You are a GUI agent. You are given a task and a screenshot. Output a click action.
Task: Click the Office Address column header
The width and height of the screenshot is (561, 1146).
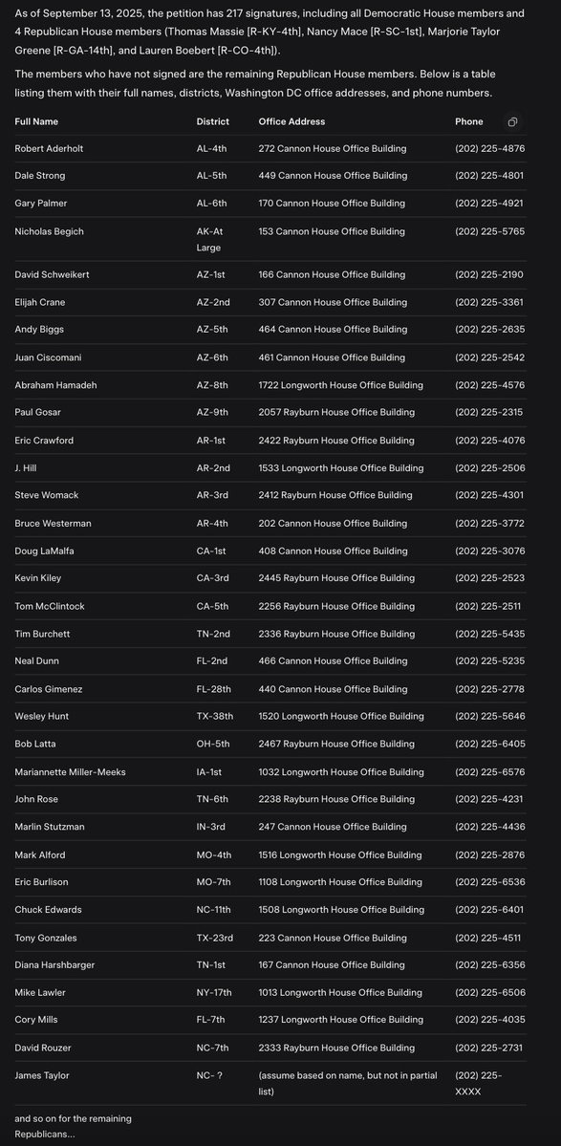point(291,121)
